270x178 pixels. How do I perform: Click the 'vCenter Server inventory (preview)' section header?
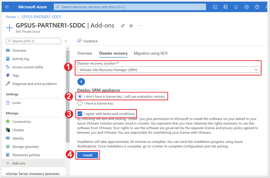pyautogui.click(x=32, y=173)
